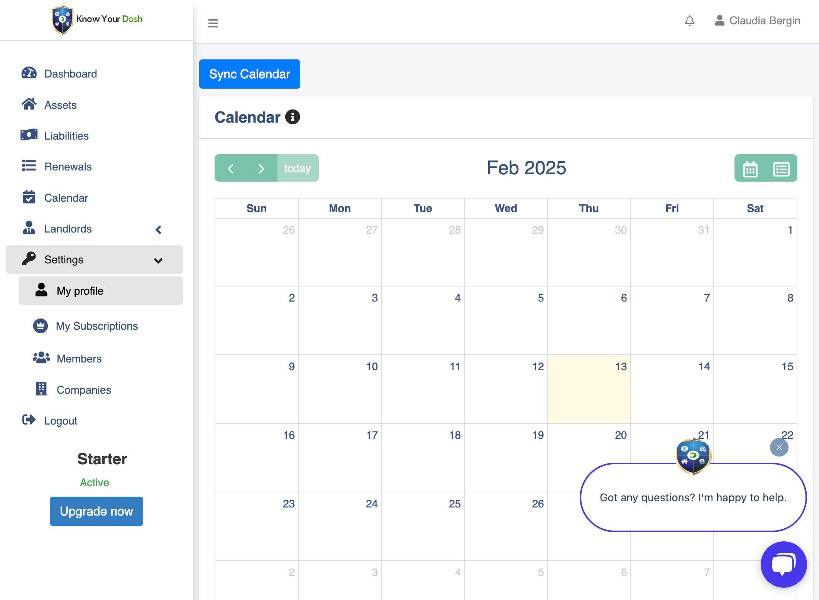Open Claudia Bergin user menu
The height and width of the screenshot is (600, 819).
[x=757, y=21]
